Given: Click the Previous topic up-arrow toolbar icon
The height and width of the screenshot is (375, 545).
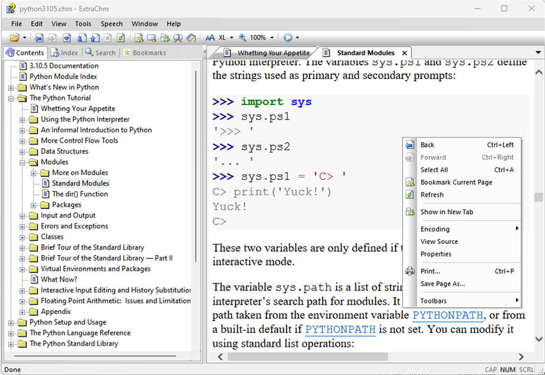Looking at the screenshot, I should pos(95,38).
